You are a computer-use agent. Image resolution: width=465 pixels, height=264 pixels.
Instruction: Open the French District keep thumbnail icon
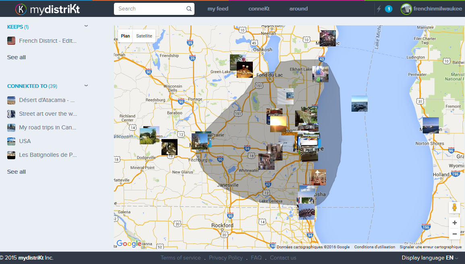(x=11, y=40)
